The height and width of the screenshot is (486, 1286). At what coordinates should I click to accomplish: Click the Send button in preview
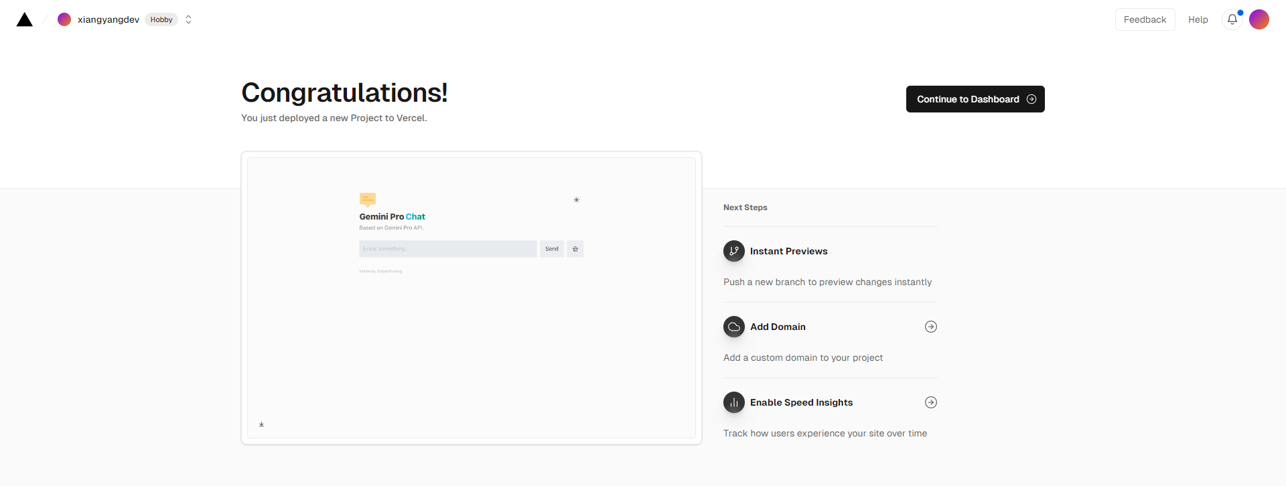click(x=552, y=249)
